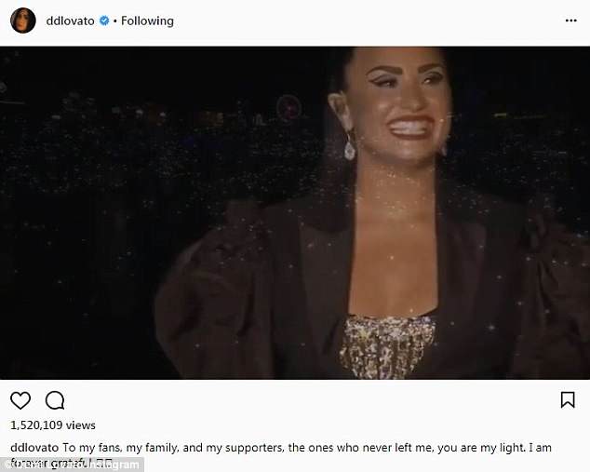Like the post with the heart icon

(x=20, y=400)
